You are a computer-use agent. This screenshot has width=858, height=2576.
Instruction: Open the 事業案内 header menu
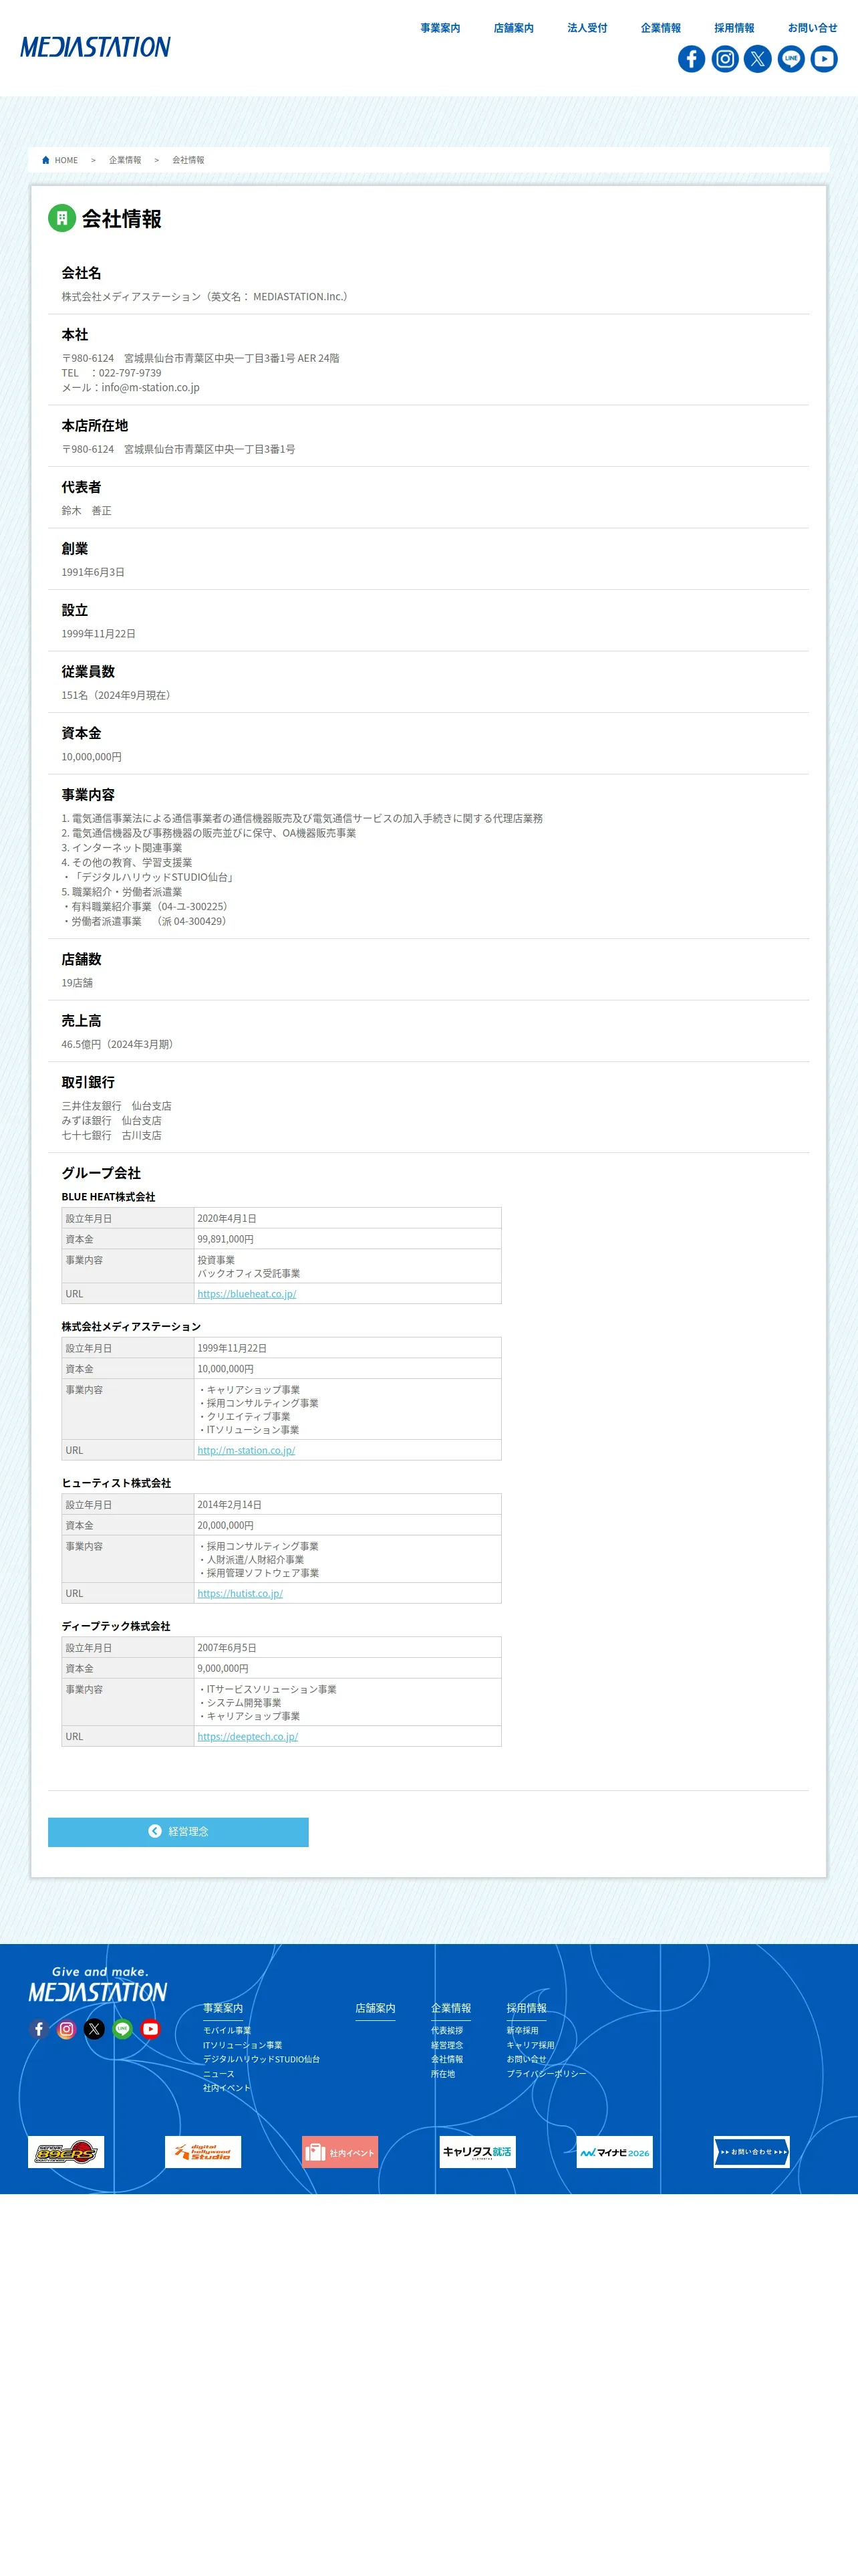click(440, 28)
